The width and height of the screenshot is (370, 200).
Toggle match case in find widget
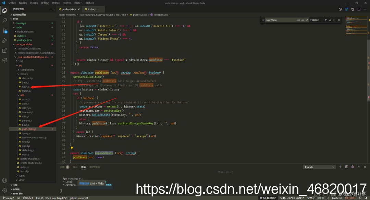[298, 20]
